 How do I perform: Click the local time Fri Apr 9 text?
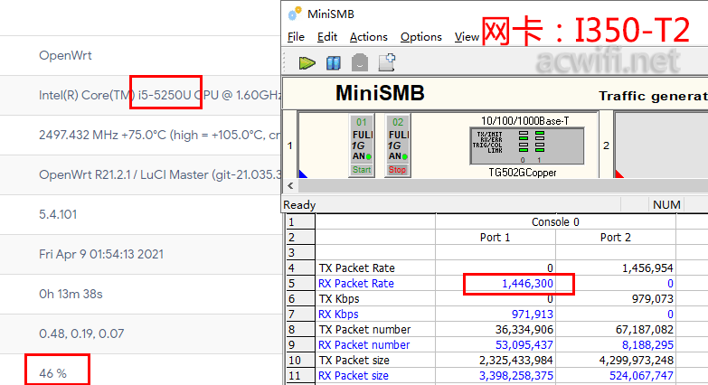point(101,254)
